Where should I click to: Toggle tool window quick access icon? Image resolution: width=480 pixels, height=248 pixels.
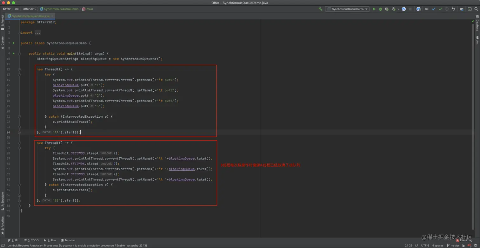(3, 245)
